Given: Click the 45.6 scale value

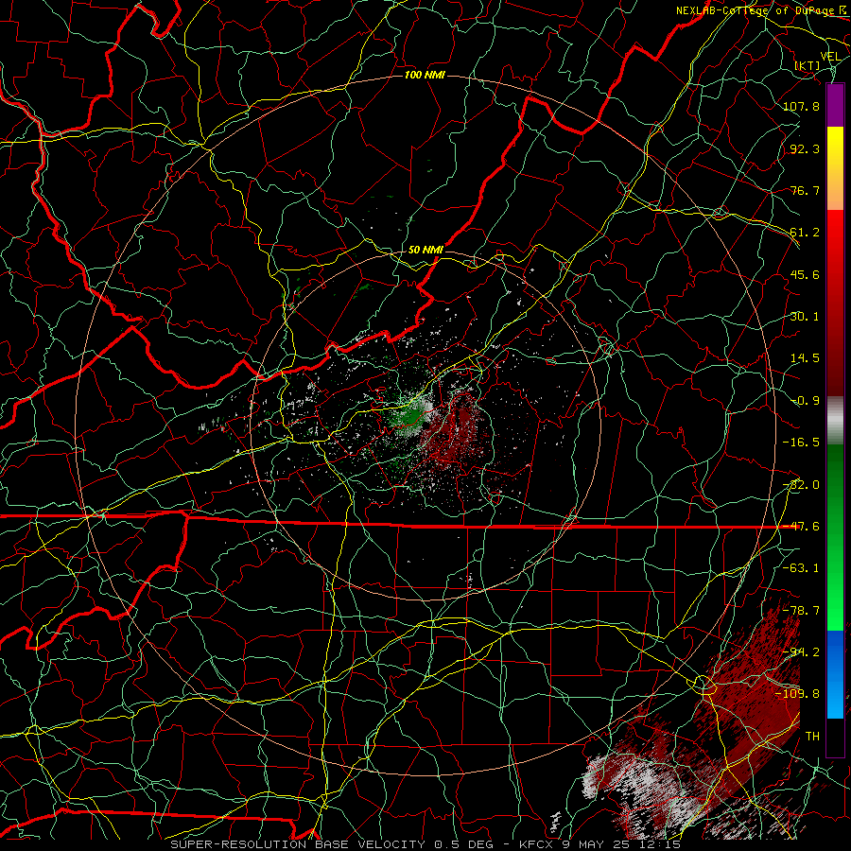Looking at the screenshot, I should point(805,274).
